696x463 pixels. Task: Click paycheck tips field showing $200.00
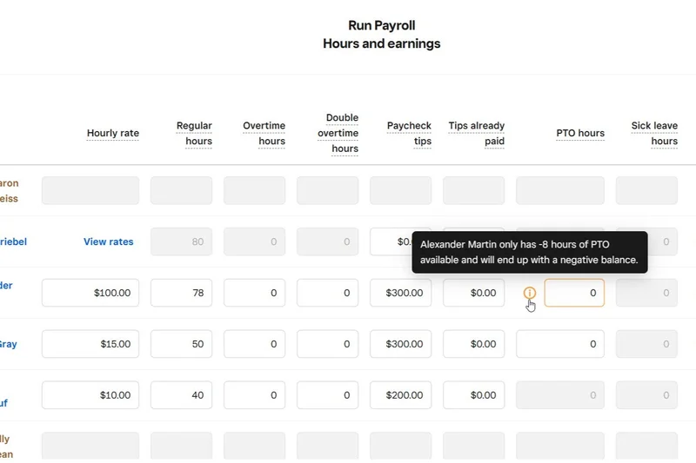click(x=400, y=395)
